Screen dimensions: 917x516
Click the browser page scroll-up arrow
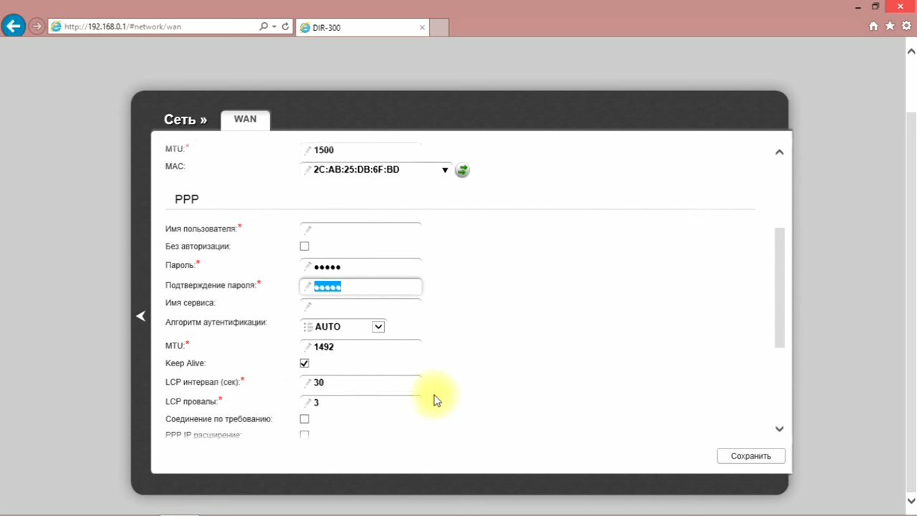click(911, 51)
